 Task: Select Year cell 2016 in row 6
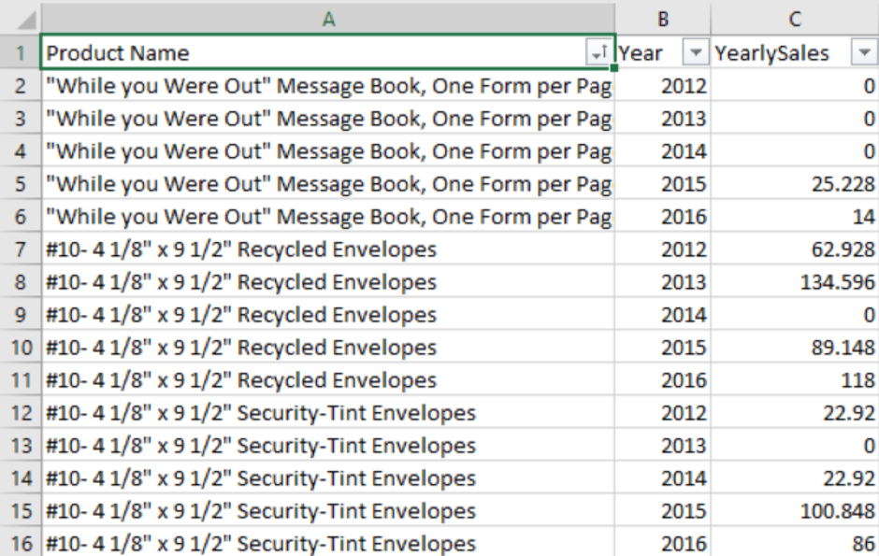[662, 217]
